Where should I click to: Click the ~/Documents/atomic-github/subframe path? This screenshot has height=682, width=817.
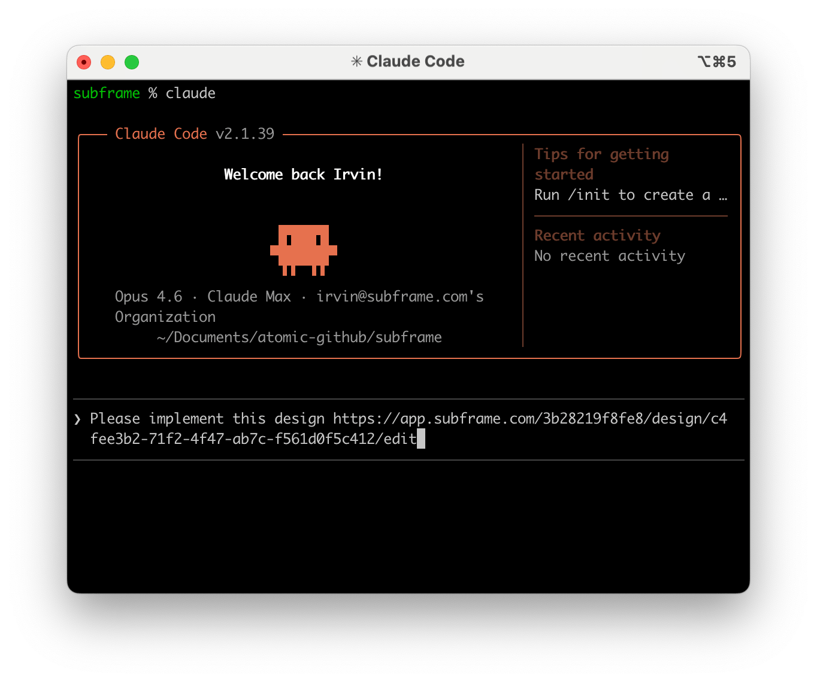click(299, 337)
